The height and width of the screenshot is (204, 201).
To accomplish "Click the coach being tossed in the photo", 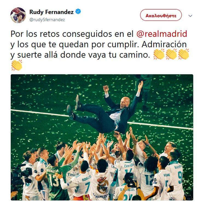I will point(104,110).
